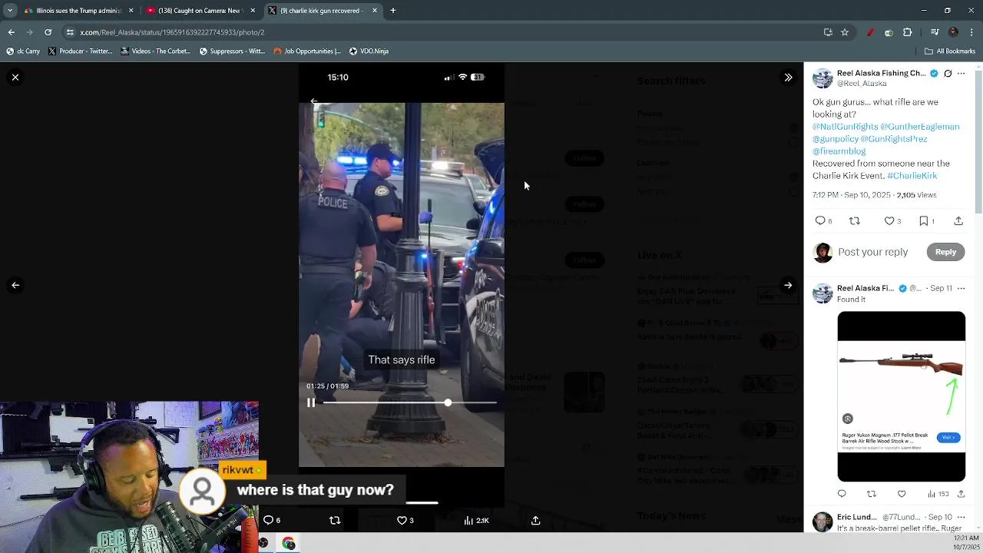983x553 pixels.
Task: Share using icon below the photo viewer
Action: pos(536,520)
